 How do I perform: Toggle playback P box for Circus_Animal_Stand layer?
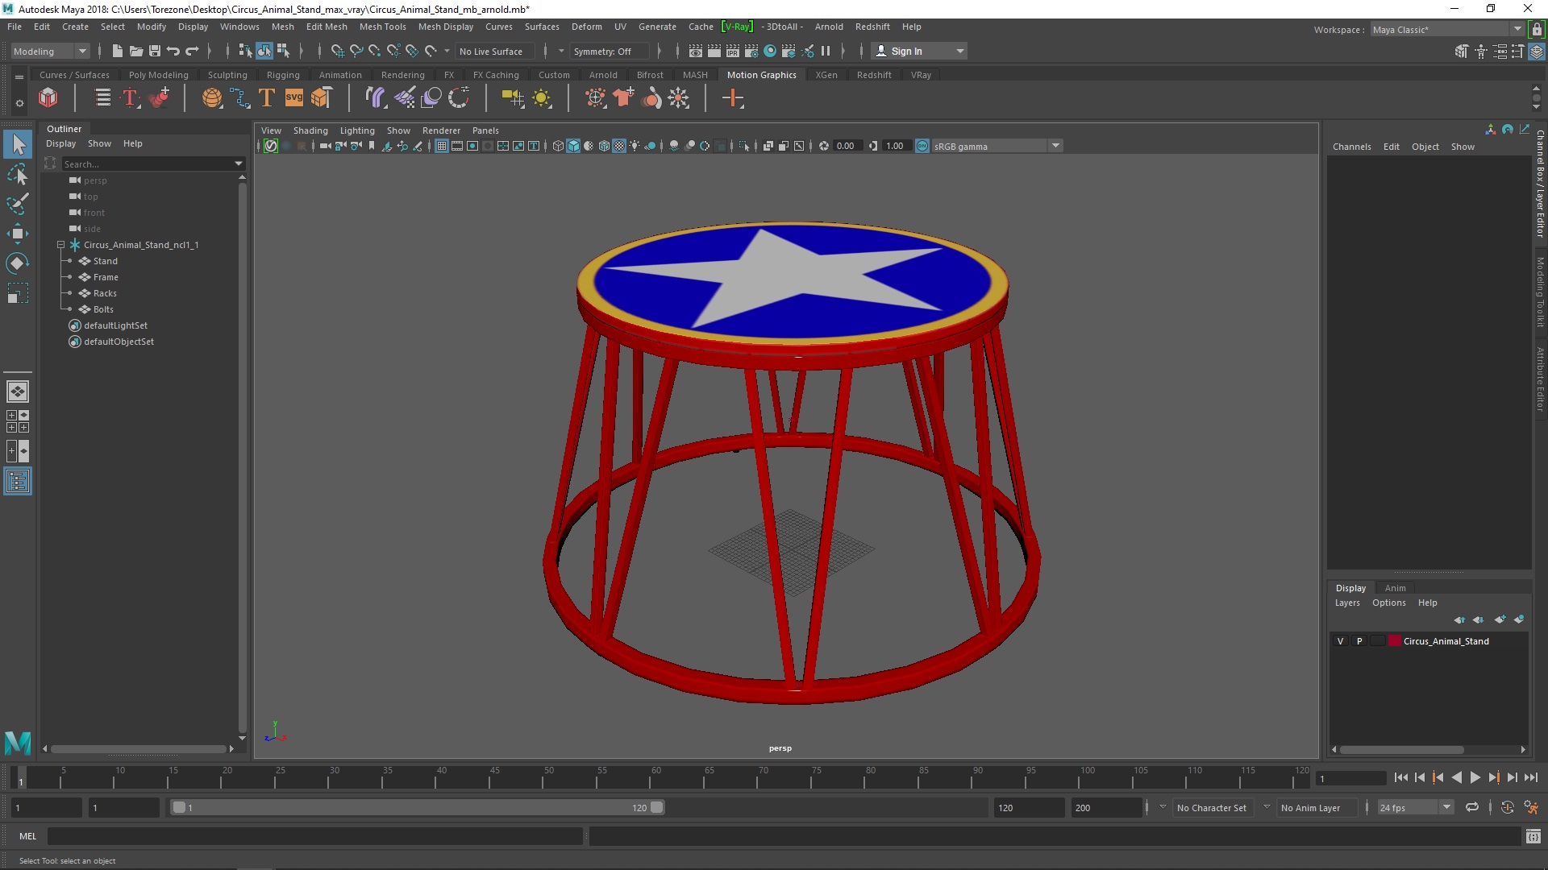click(x=1359, y=641)
